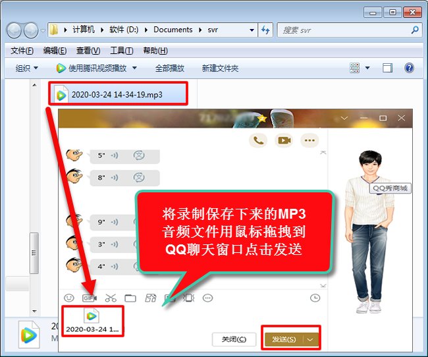Play the 4" voice message
428x357 pixels.
(115, 266)
